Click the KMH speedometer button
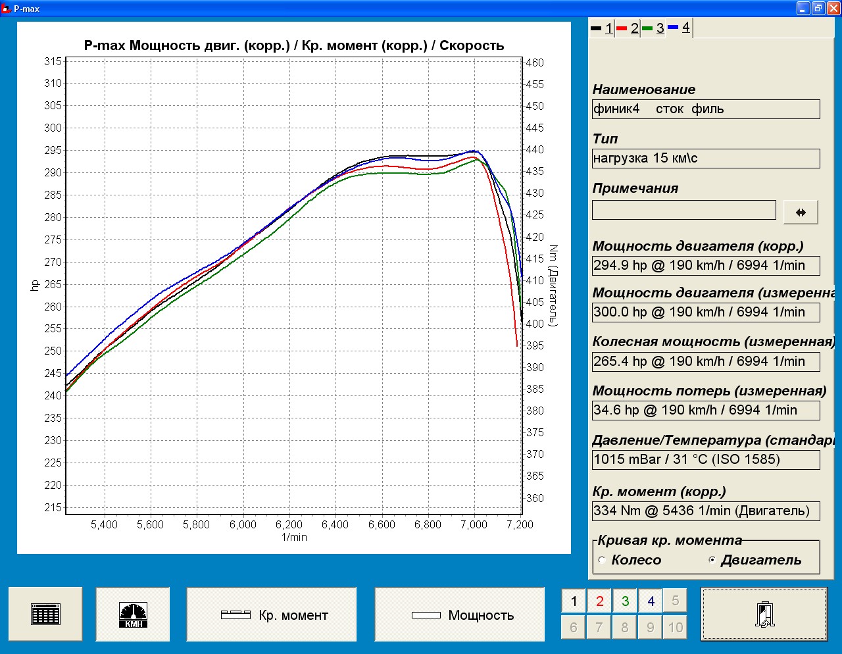This screenshot has height=654, width=842. [133, 615]
